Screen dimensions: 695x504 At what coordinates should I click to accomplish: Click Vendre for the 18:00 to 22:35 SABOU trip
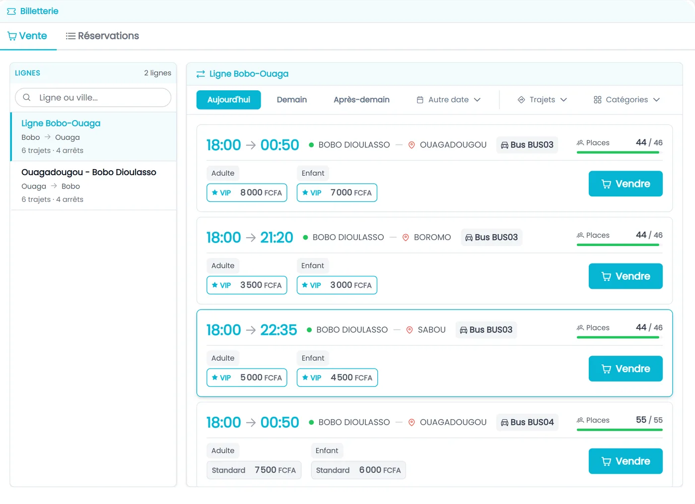(x=625, y=369)
